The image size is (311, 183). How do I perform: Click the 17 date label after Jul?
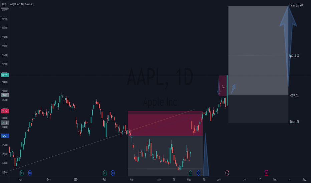(x=259, y=180)
